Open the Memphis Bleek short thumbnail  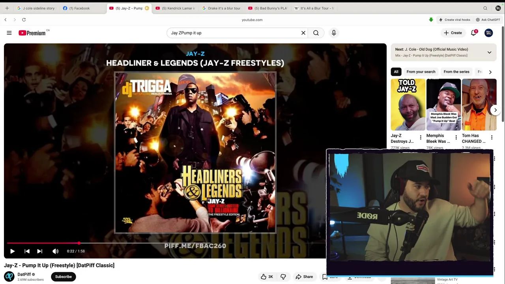tap(443, 105)
